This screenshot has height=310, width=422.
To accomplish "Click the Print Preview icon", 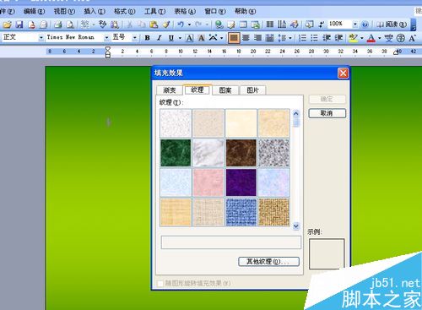I will click(70, 24).
